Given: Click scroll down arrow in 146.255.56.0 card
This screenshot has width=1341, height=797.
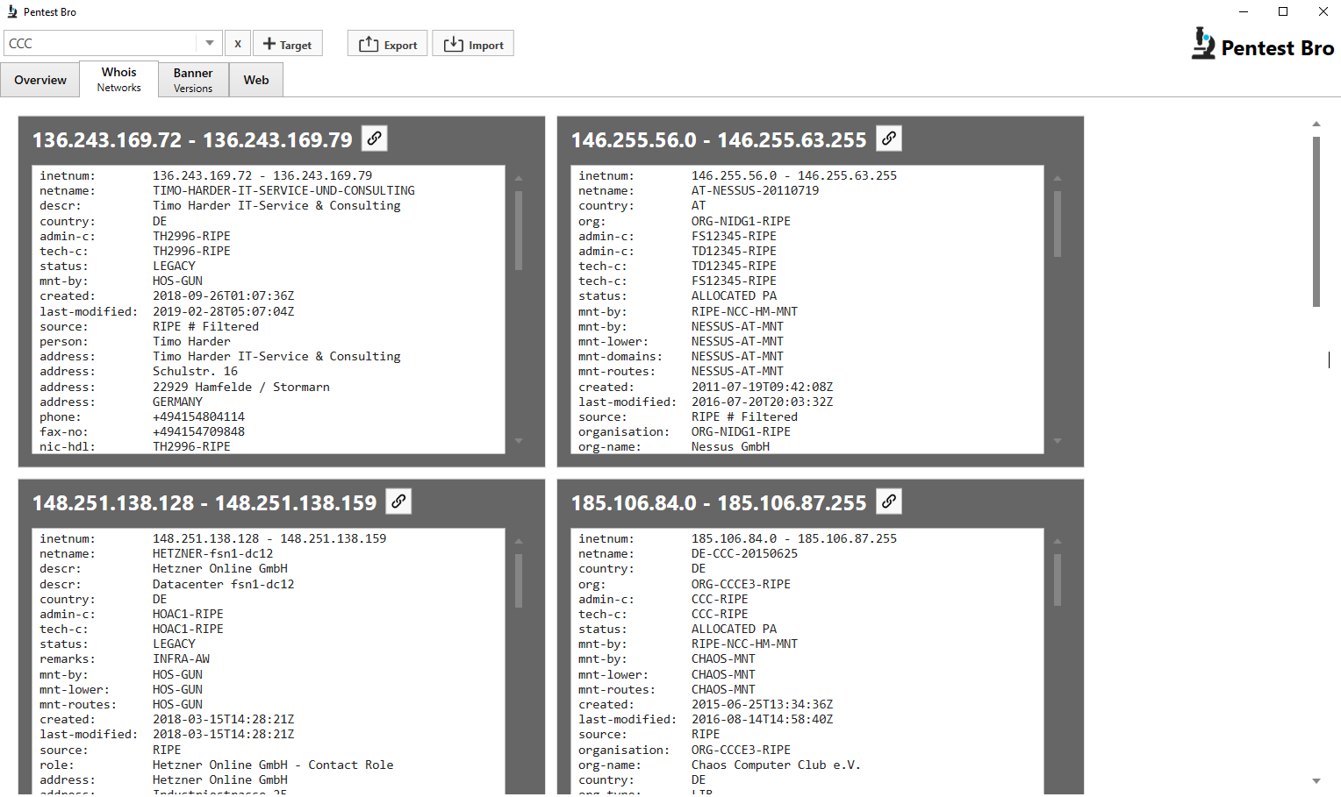Looking at the screenshot, I should click(x=1058, y=441).
